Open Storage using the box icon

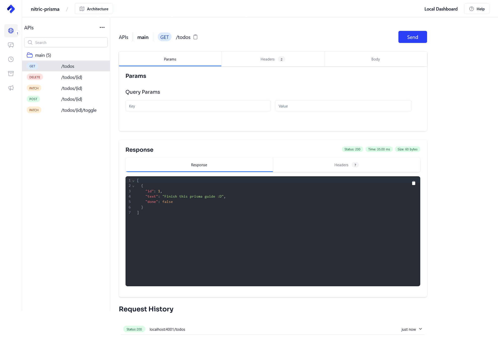[x=11, y=74]
